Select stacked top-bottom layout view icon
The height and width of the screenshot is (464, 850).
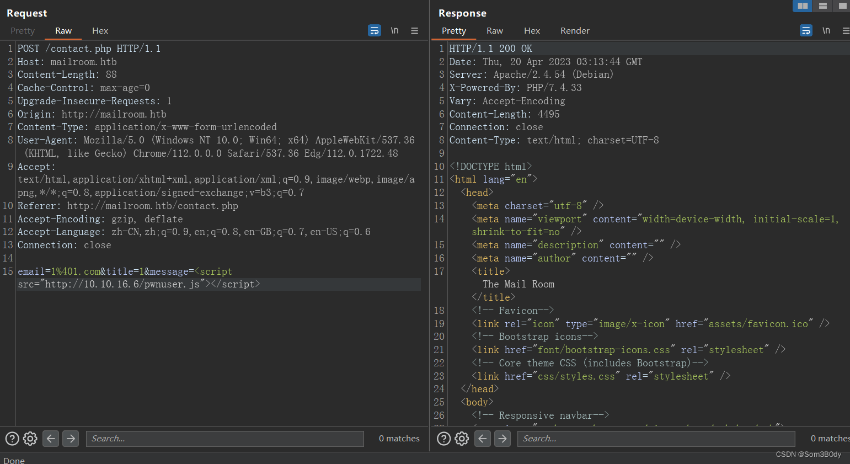coord(822,6)
